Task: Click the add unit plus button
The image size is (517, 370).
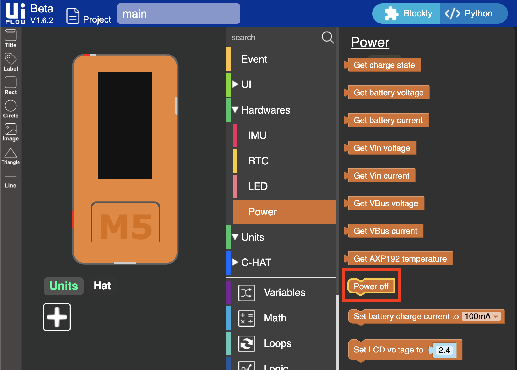Action: point(57,317)
